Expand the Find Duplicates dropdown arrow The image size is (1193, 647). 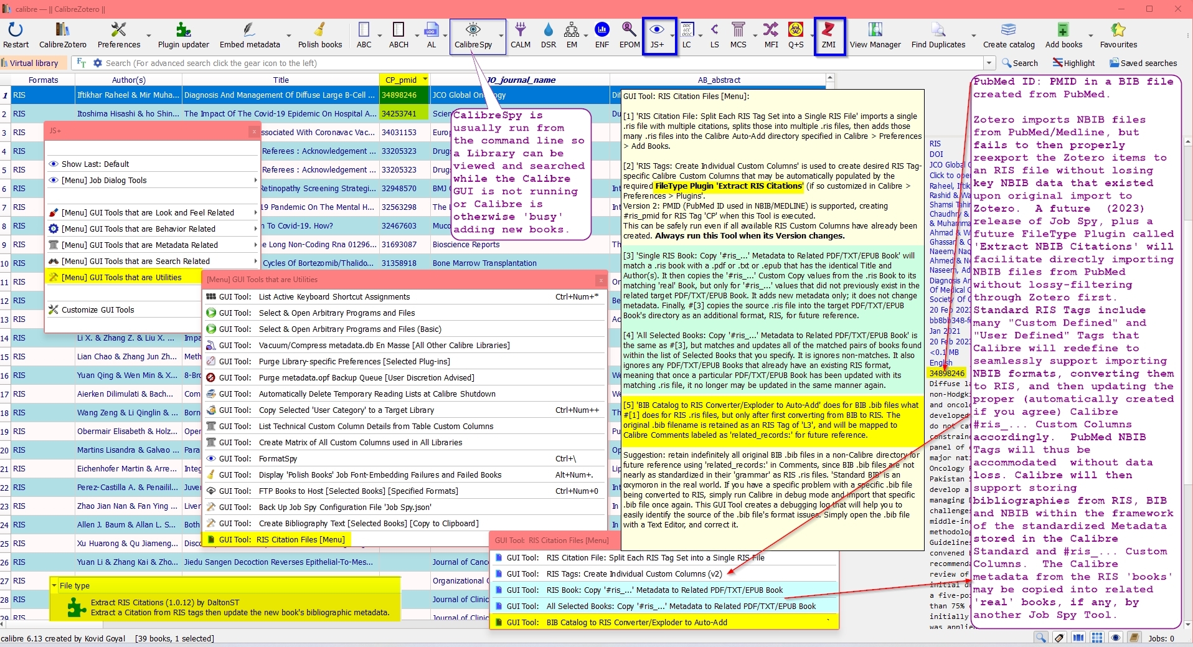(974, 35)
